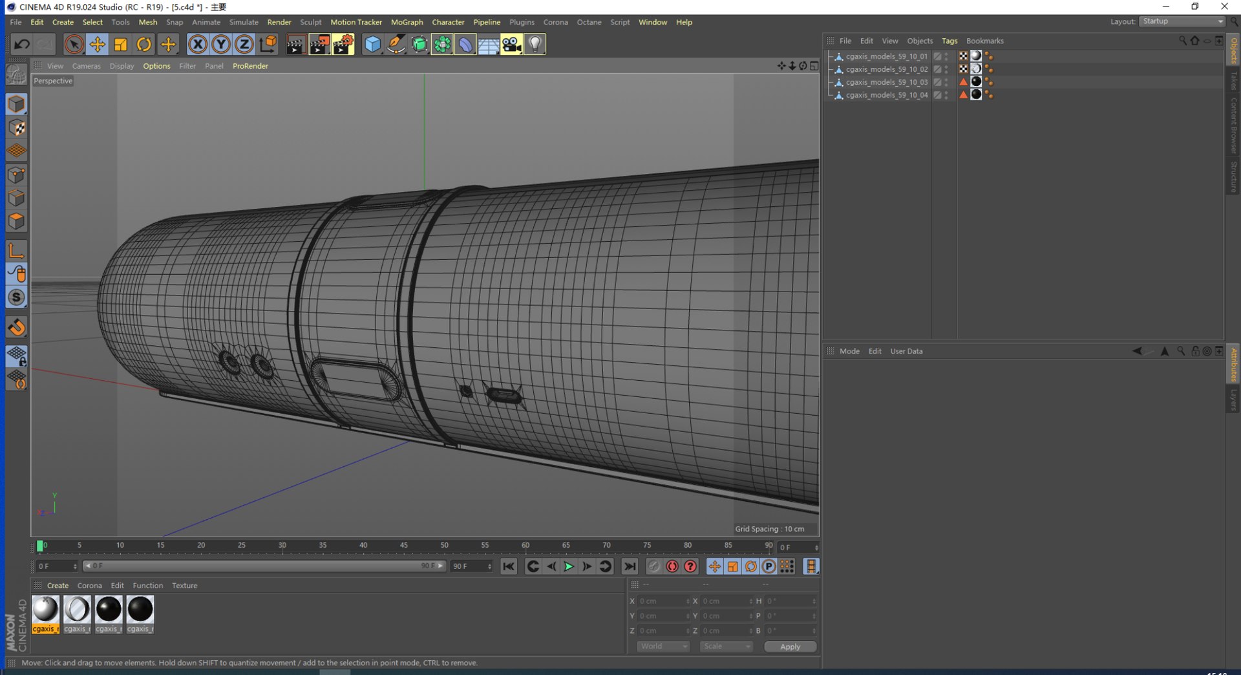Add a Cube primitive object

tap(372, 44)
